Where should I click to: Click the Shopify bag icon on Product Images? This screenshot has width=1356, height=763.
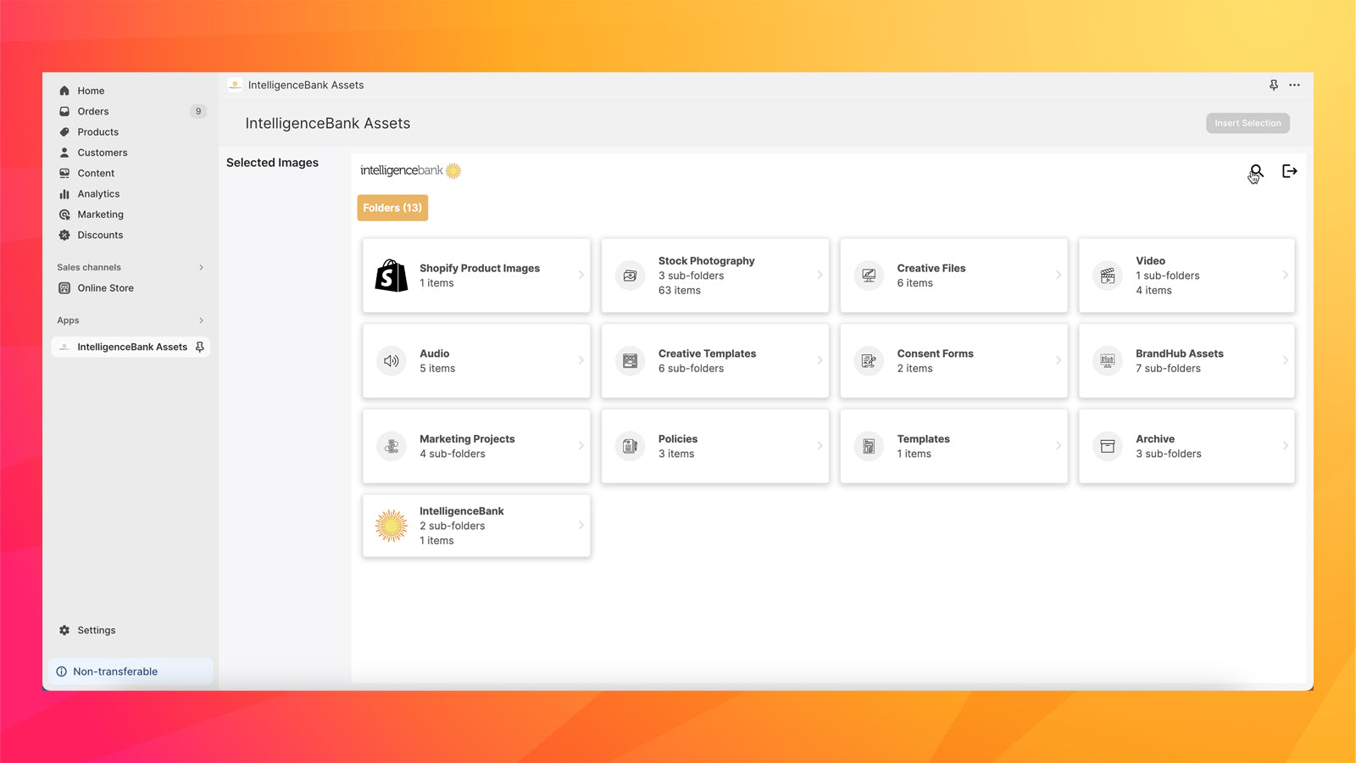pos(392,276)
